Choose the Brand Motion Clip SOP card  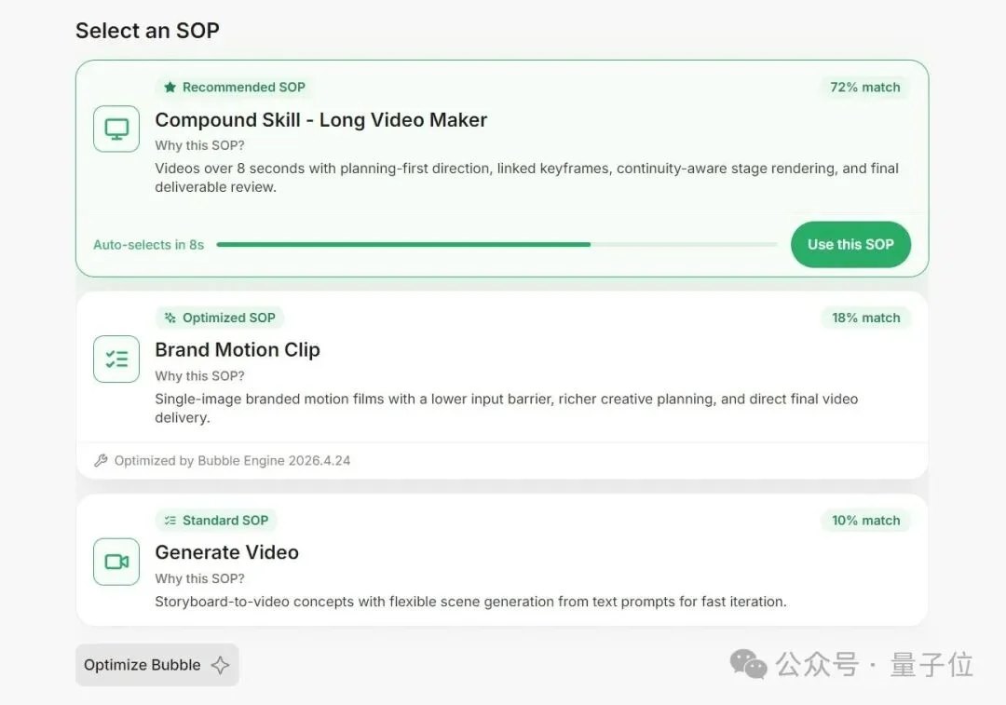[x=502, y=386]
